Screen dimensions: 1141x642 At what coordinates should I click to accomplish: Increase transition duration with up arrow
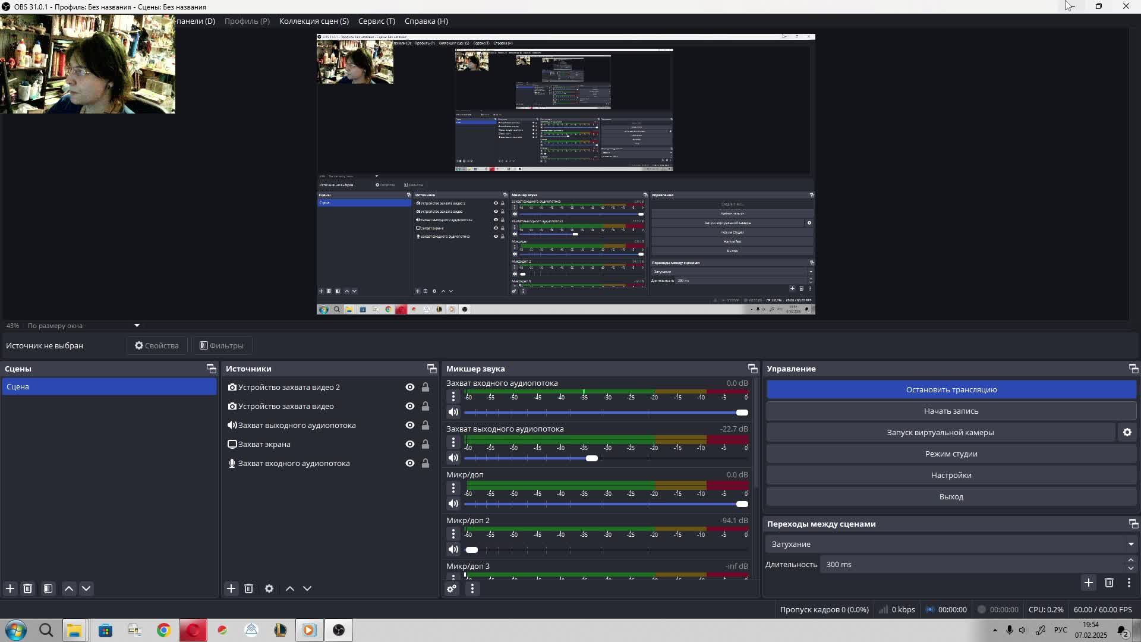[x=1130, y=560]
